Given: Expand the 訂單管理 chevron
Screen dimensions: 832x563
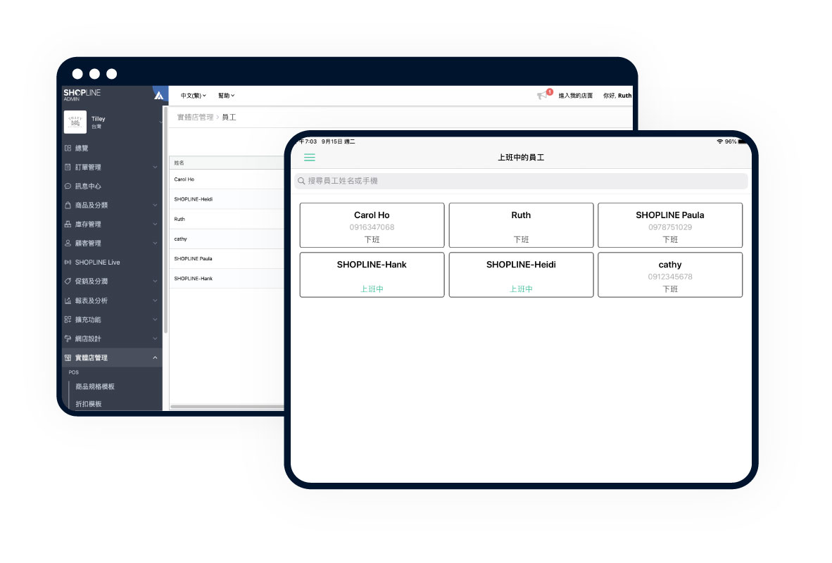Looking at the screenshot, I should [155, 167].
